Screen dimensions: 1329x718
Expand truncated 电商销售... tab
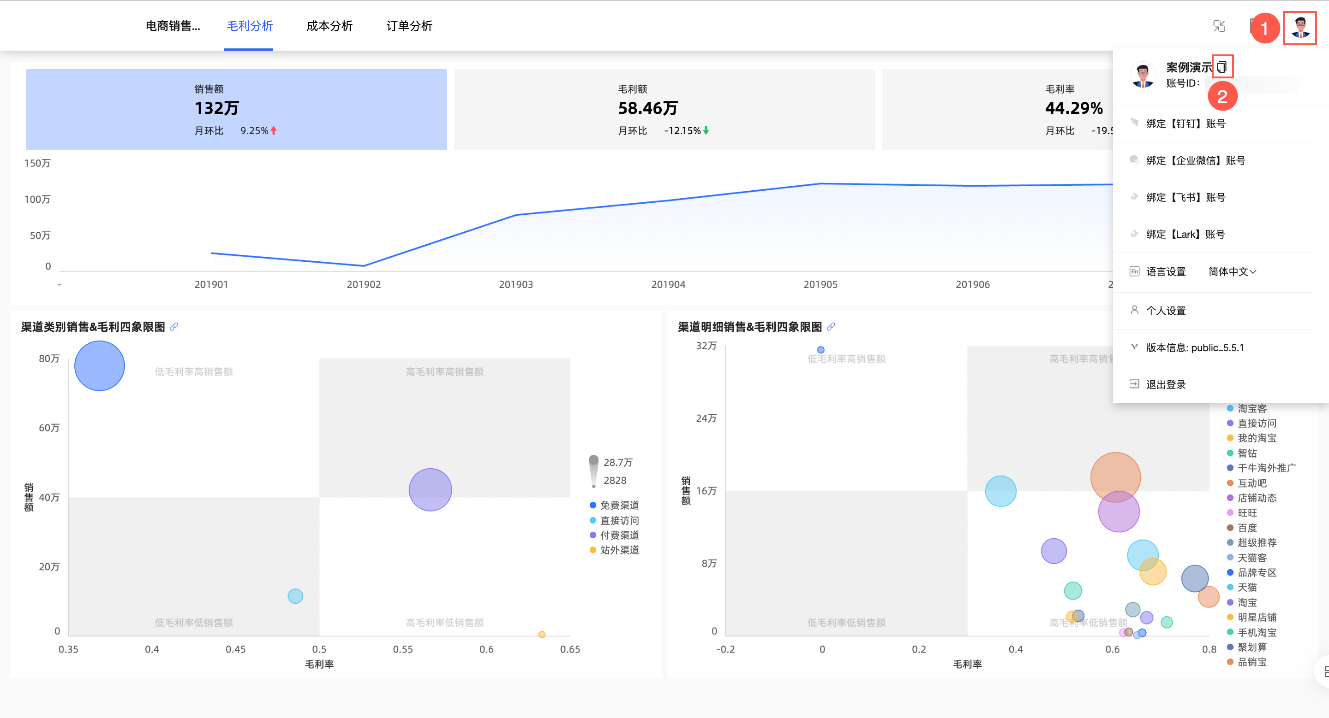[173, 26]
